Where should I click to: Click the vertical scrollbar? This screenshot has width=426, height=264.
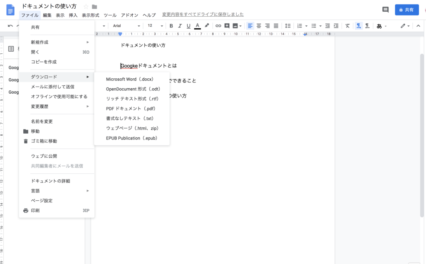[422, 135]
